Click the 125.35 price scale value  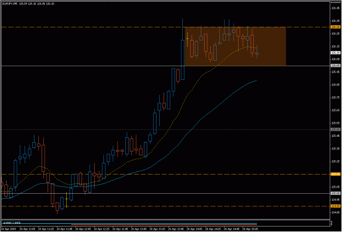336,149
